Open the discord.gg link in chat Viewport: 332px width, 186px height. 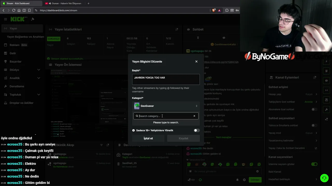coord(221,62)
